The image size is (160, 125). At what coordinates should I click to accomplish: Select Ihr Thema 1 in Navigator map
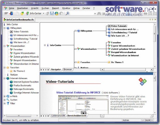click(117, 62)
